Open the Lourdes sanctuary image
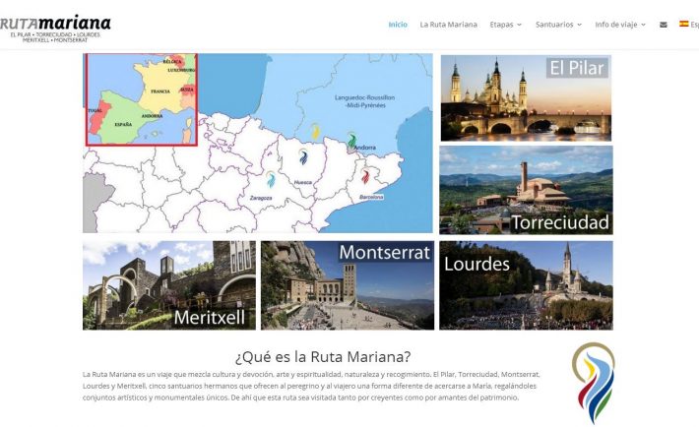Screen dimensions: 699x427 coord(526,284)
